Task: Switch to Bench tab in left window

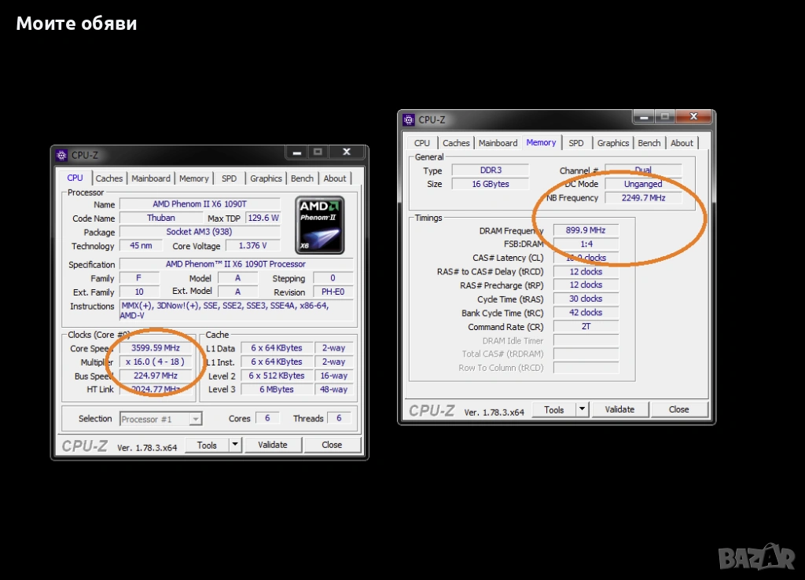Action: [302, 178]
